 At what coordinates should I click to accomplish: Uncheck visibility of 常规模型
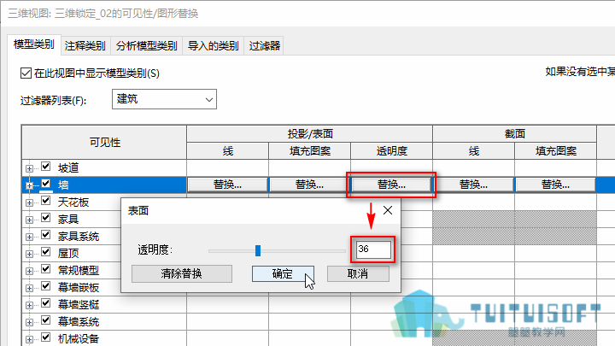46,269
